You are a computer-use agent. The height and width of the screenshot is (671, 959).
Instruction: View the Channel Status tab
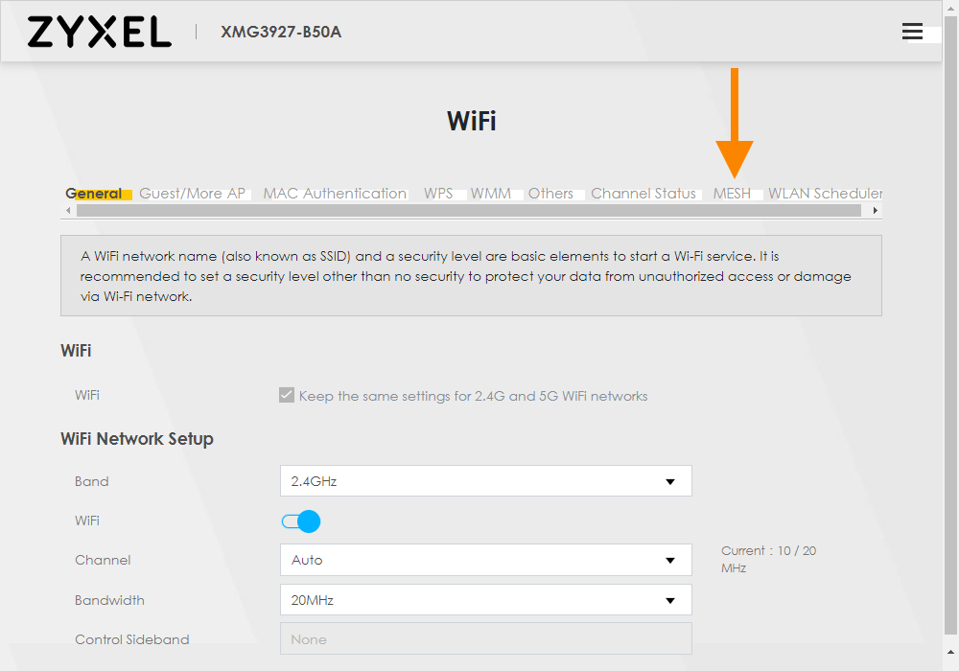click(x=643, y=194)
